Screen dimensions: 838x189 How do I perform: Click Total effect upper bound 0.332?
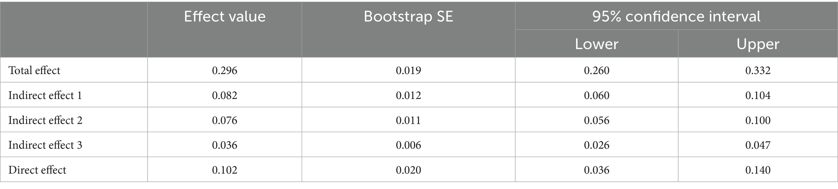(x=758, y=71)
